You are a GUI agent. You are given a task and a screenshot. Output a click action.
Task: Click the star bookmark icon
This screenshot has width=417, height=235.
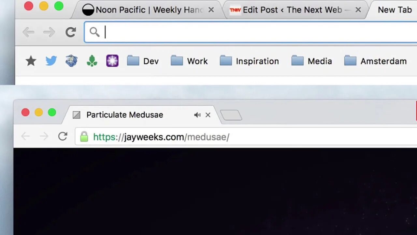point(31,61)
